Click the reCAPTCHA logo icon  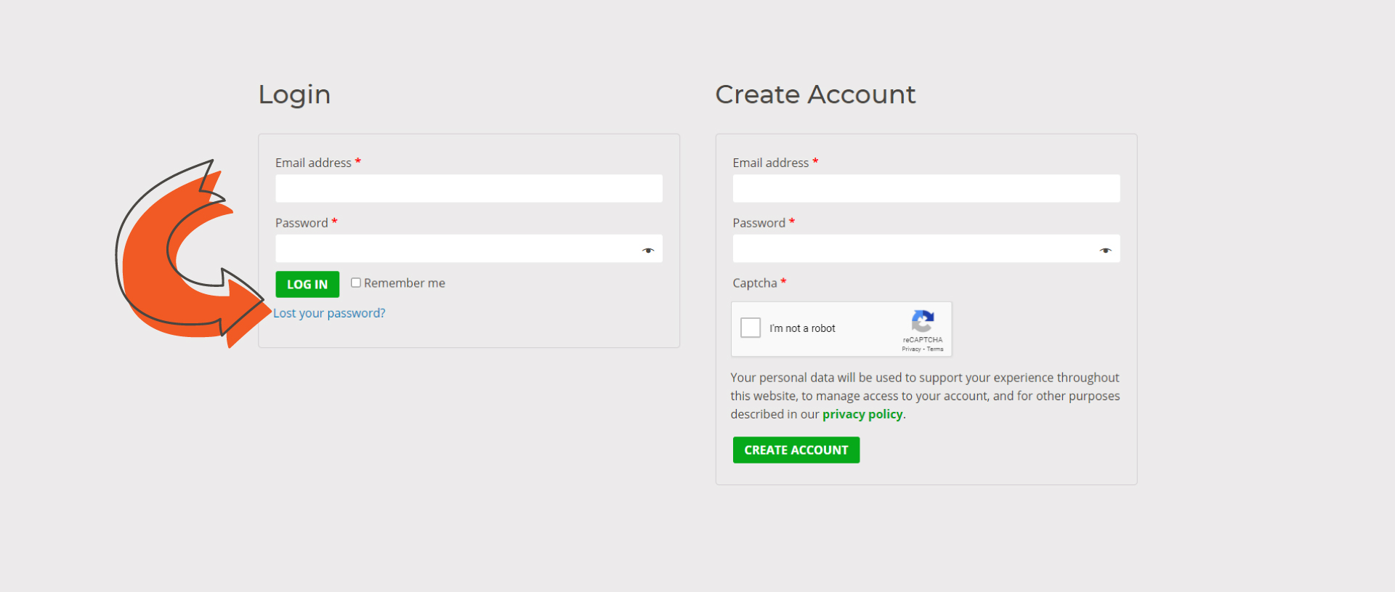[922, 321]
